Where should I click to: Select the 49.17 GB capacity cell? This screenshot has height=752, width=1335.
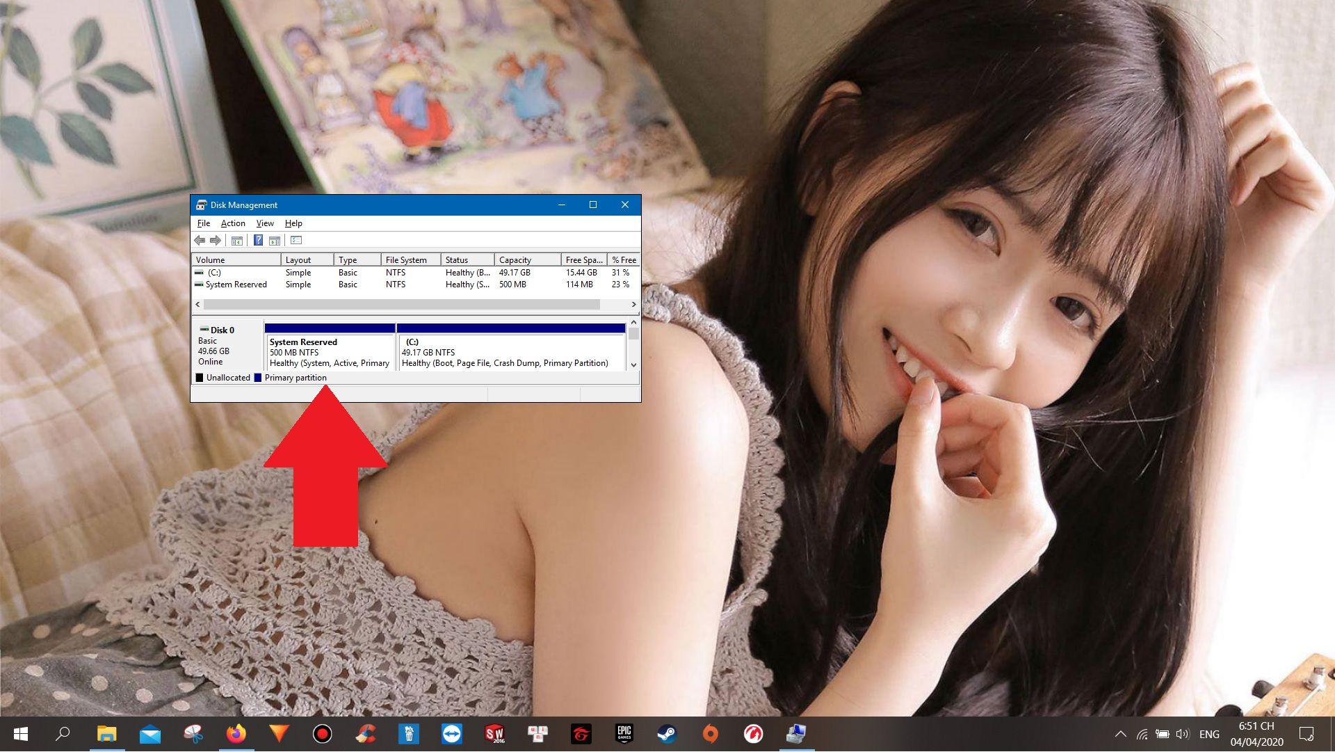click(515, 273)
